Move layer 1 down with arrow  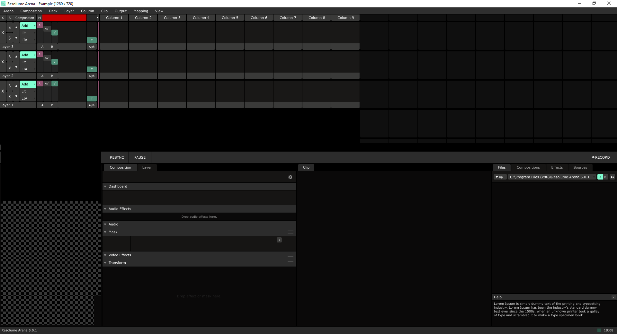(16, 96)
